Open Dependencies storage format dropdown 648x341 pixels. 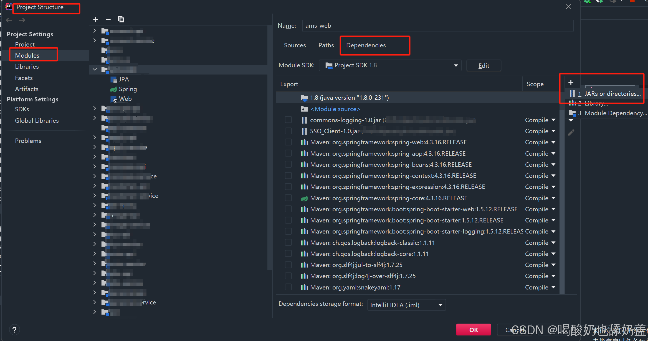pyautogui.click(x=406, y=305)
